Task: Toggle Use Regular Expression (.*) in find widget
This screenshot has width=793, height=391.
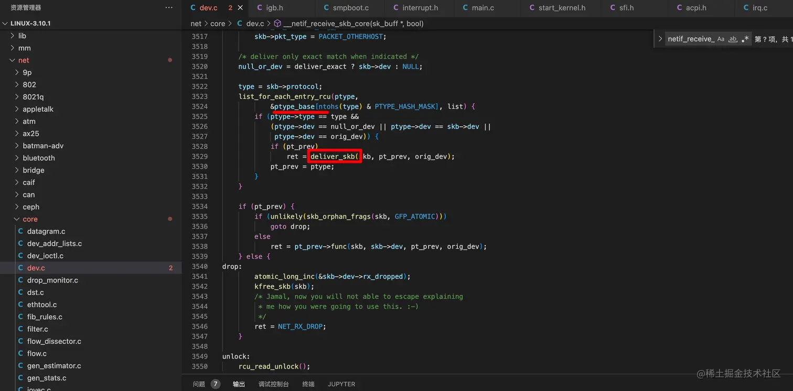Action: coord(745,39)
